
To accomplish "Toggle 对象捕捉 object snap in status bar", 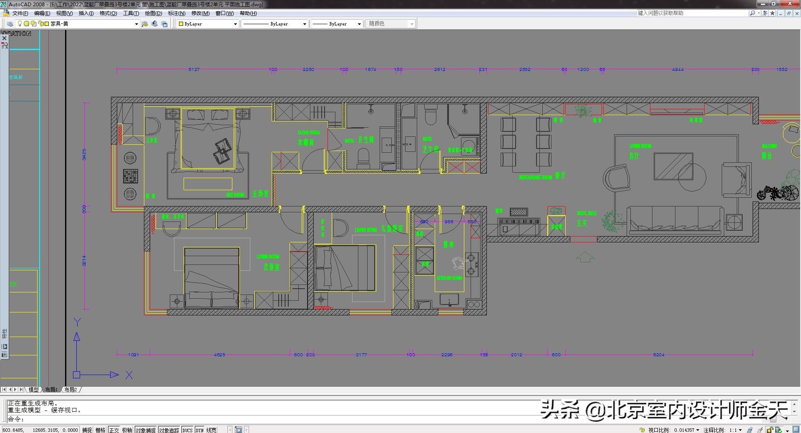I will point(145,430).
